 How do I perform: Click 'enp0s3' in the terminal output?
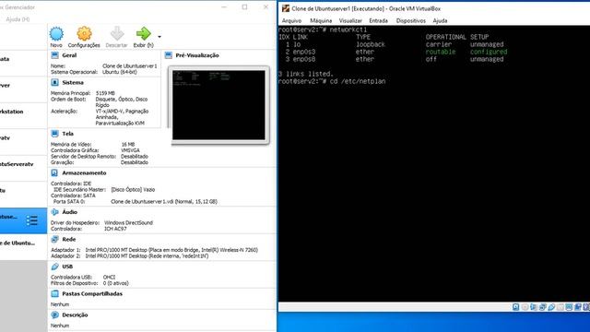304,52
